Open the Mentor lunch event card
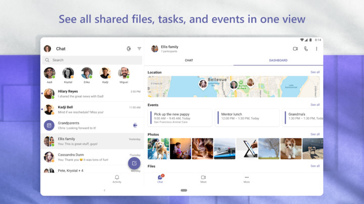The image size is (364, 204). [247, 117]
